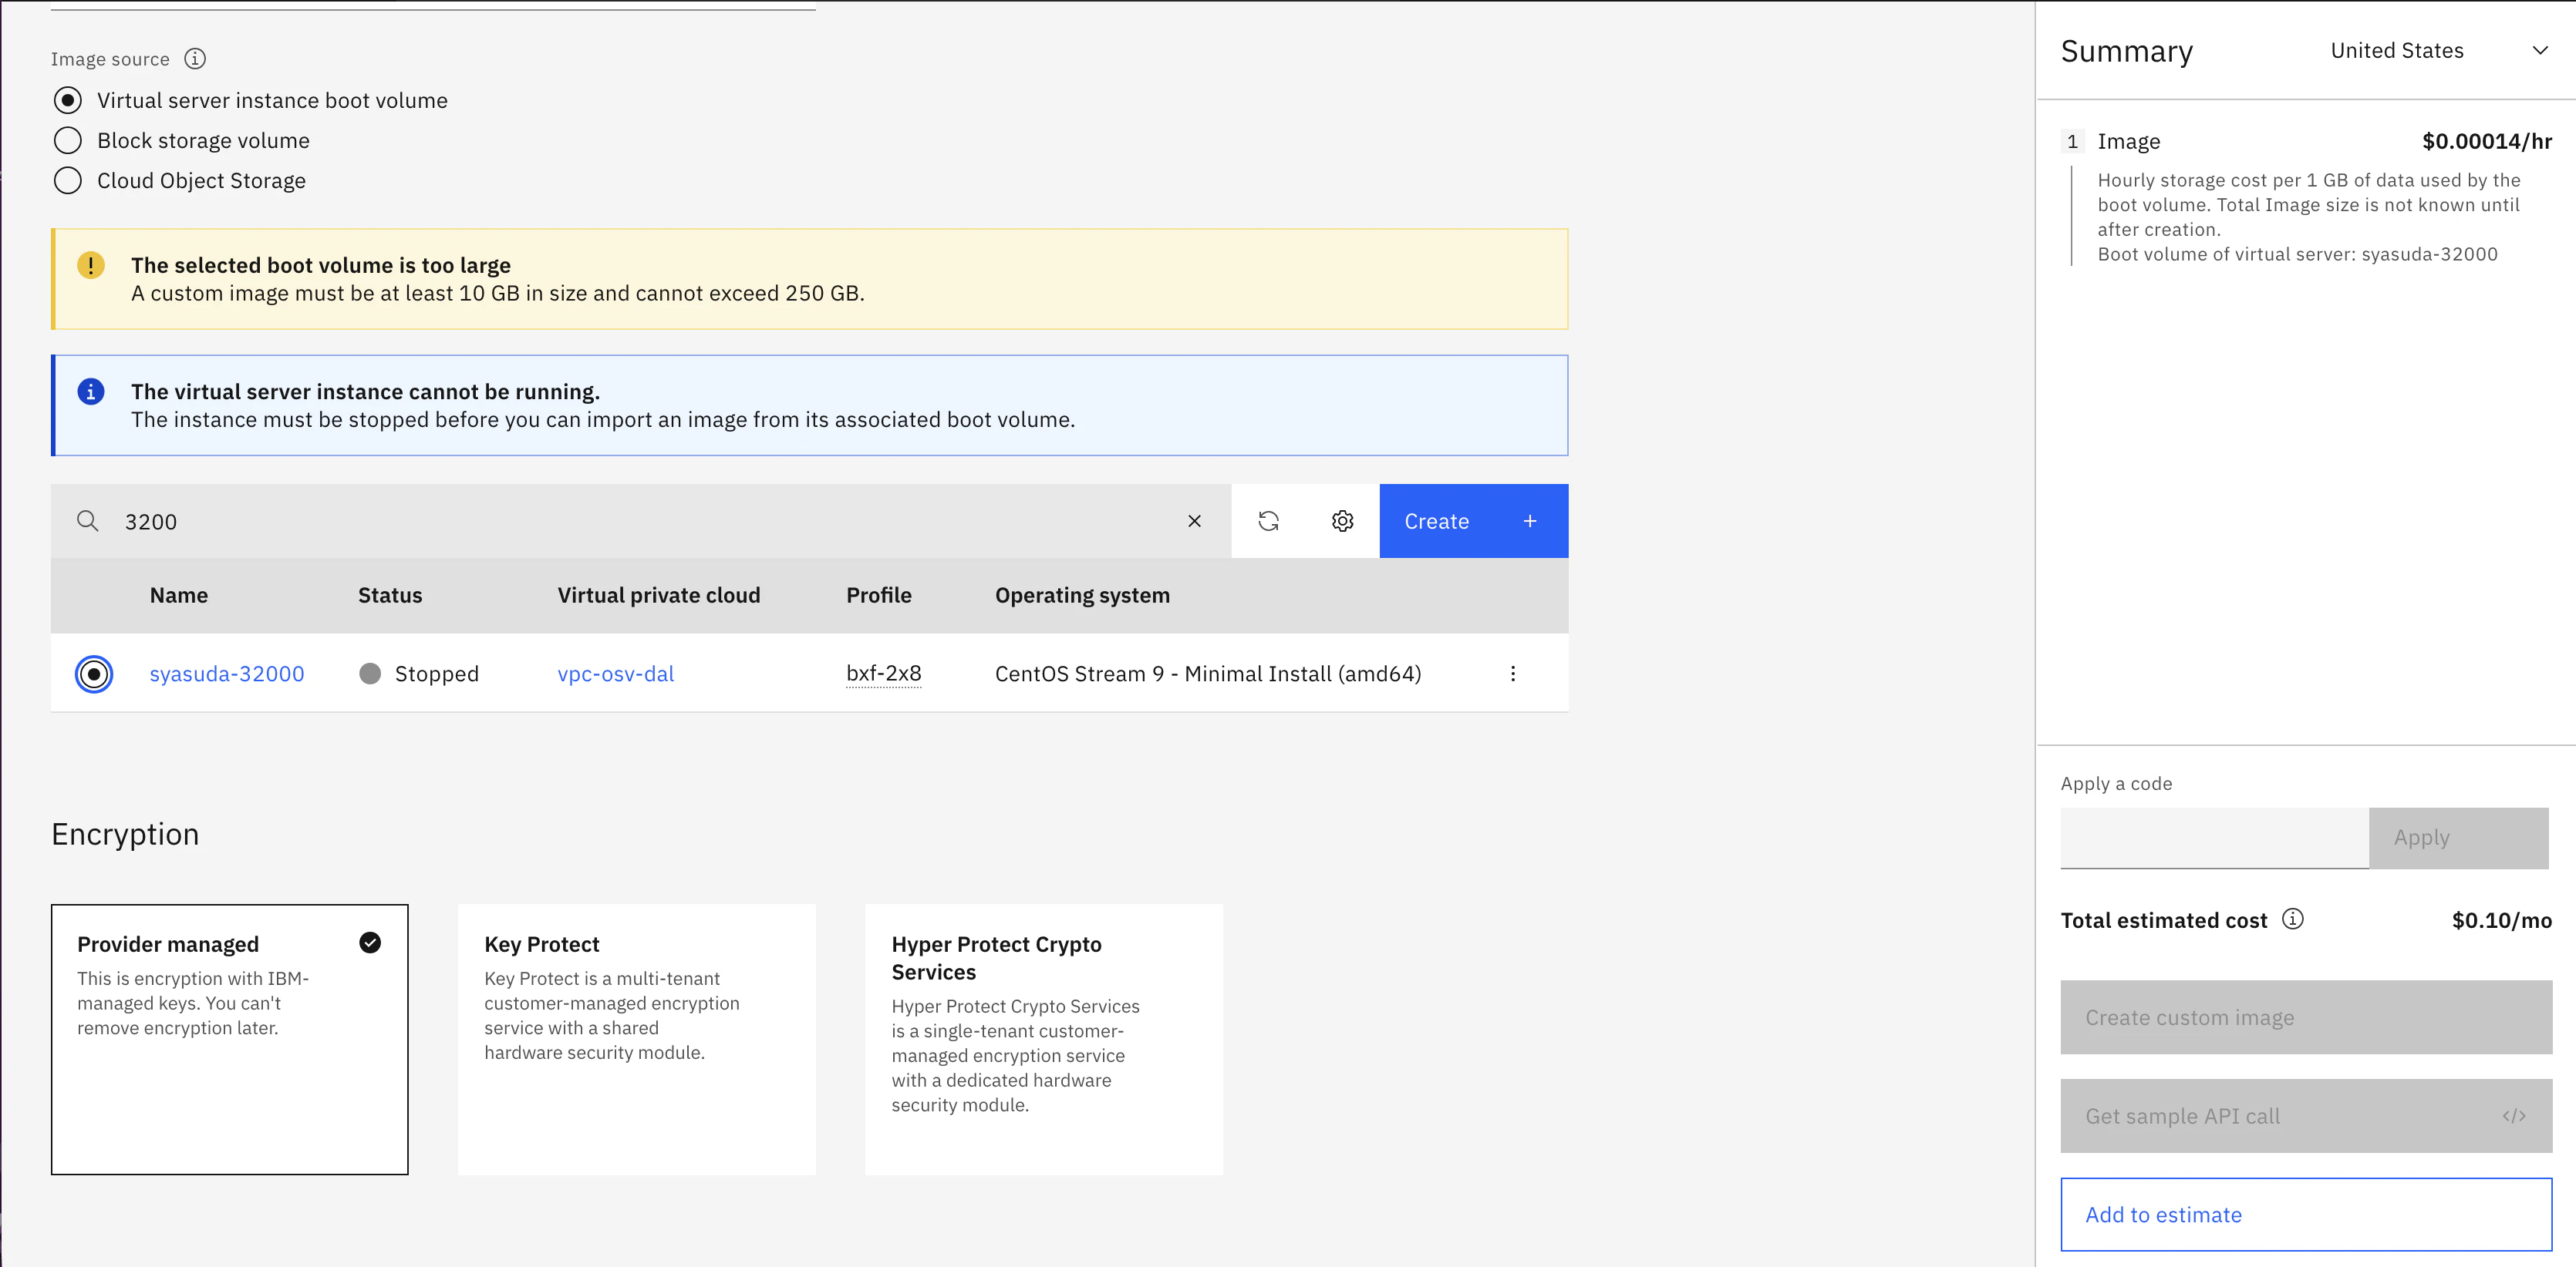Click the Create button with plus sign
Screen dimensions: 2576x1267
pos(1473,520)
